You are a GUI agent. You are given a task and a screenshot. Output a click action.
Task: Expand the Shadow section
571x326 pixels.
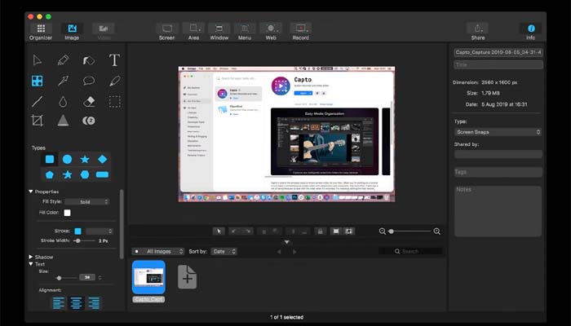pos(31,257)
